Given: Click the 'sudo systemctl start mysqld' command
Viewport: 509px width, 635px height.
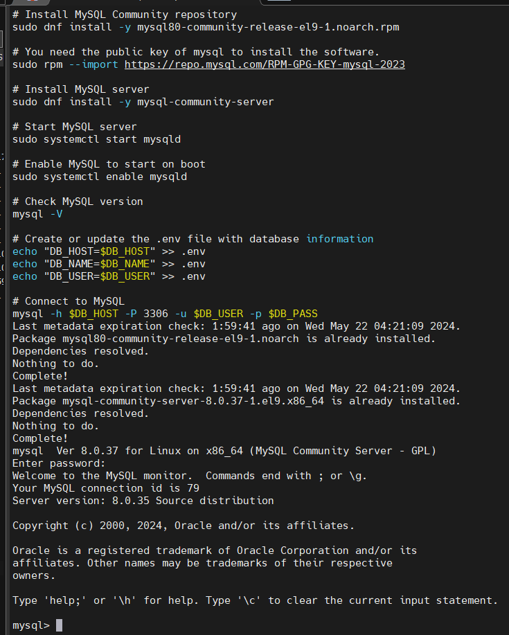Looking at the screenshot, I should 96,139.
